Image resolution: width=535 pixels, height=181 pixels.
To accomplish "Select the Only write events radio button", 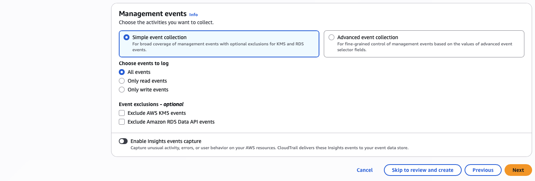I will pyautogui.click(x=122, y=90).
